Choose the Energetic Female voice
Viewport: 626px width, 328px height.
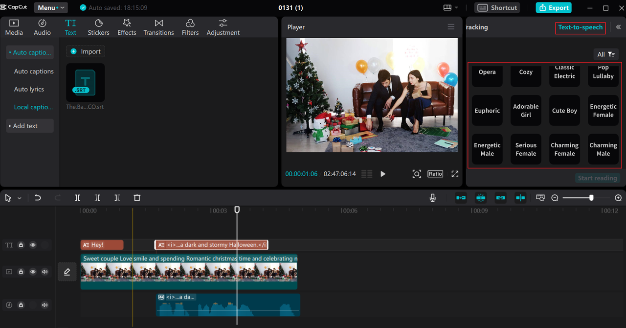(603, 111)
